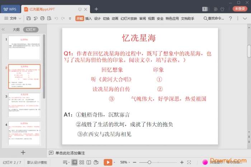251x167 pixels.
Task: Switch to normal view icon
Action: (x=75, y=162)
